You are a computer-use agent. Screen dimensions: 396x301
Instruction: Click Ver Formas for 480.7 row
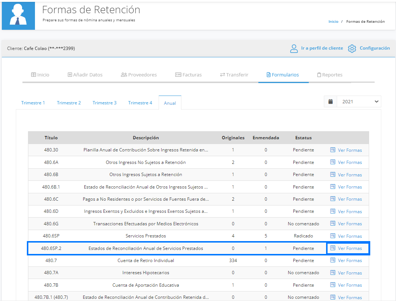point(350,260)
